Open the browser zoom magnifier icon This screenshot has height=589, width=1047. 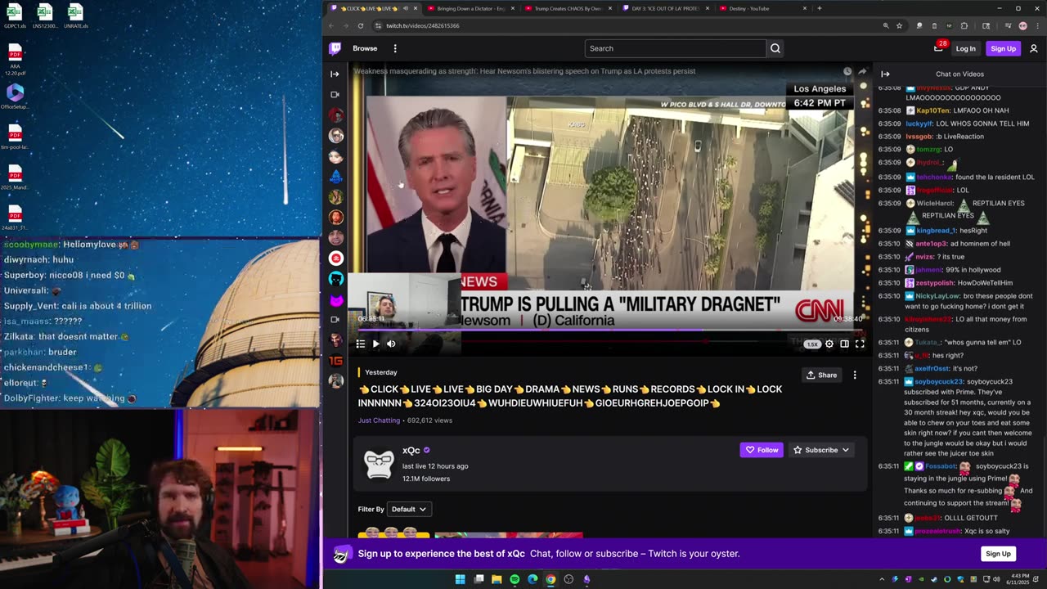(x=885, y=25)
